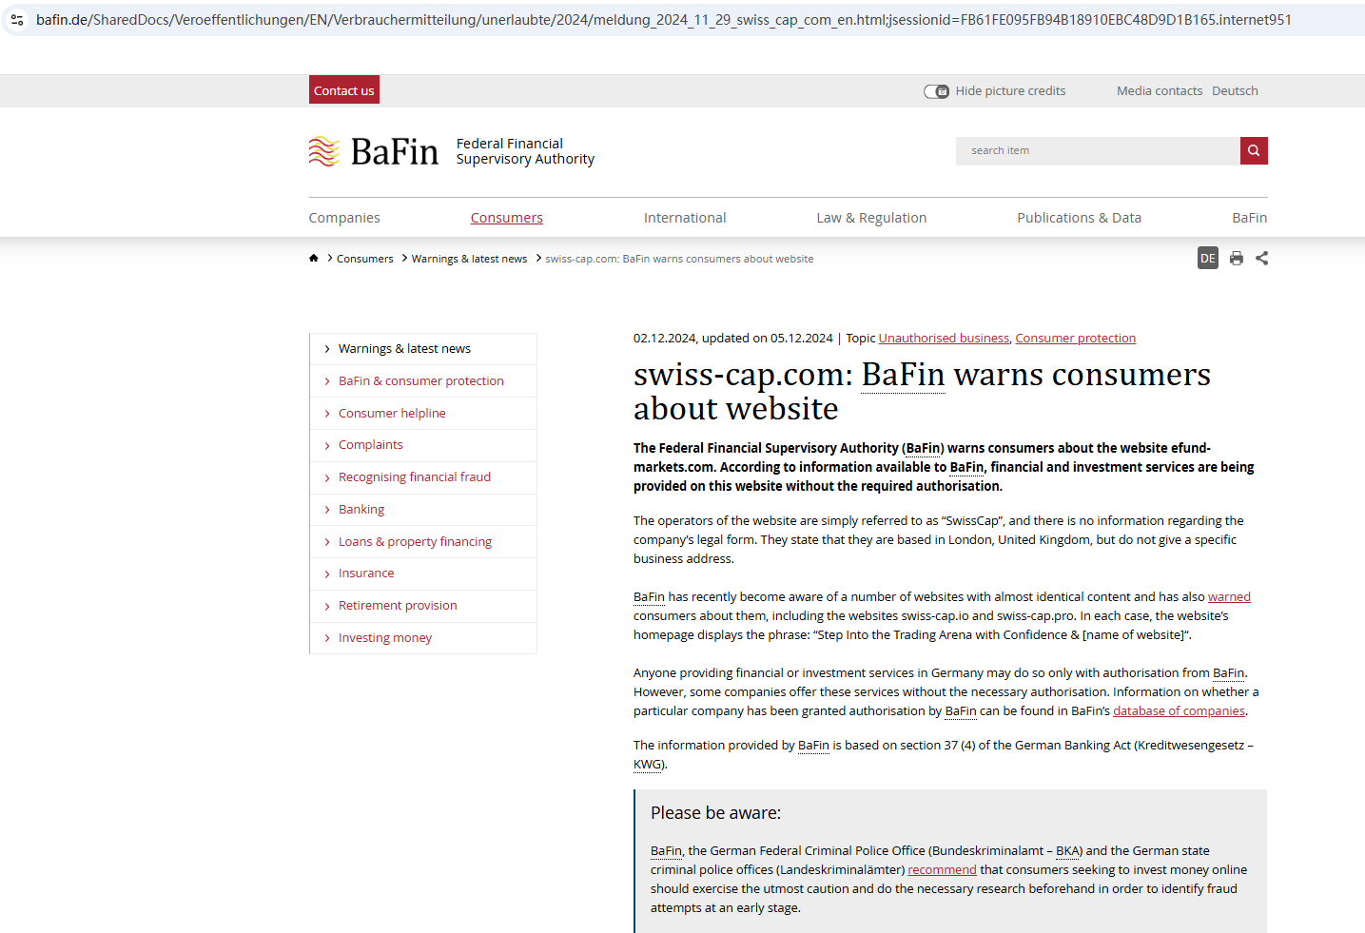Click the search item input field
Image resolution: width=1365 pixels, height=933 pixels.
pos(1098,150)
